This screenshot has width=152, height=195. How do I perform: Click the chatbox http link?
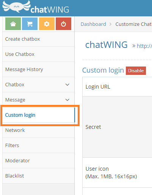click(144, 46)
